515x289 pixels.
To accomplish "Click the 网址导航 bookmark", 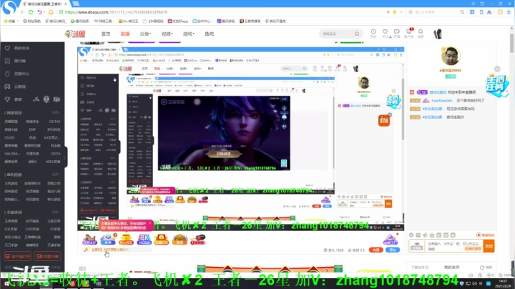I will [32, 21].
